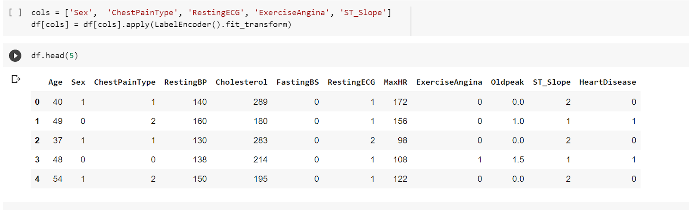Select row index 0 in dataframe

click(37, 102)
